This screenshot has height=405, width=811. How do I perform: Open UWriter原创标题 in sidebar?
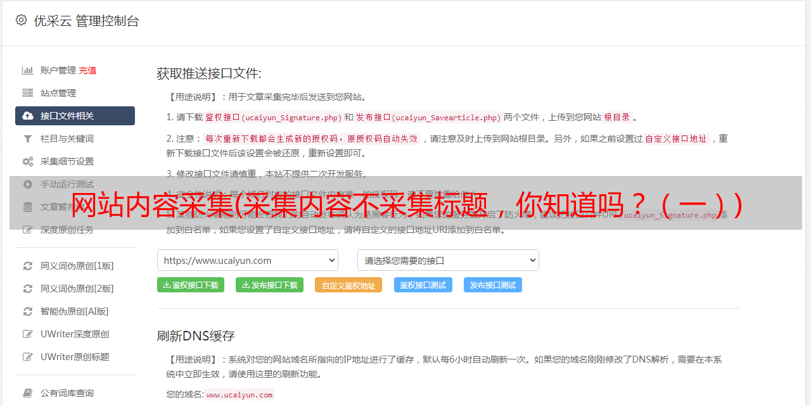point(75,357)
